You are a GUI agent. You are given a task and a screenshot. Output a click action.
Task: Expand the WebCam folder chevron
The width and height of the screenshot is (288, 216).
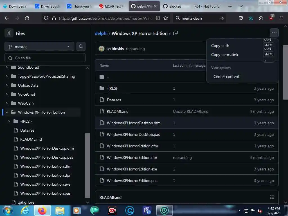(7, 103)
